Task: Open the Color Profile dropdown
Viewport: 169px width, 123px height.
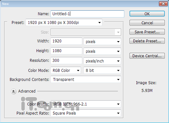Action: (x=86, y=104)
